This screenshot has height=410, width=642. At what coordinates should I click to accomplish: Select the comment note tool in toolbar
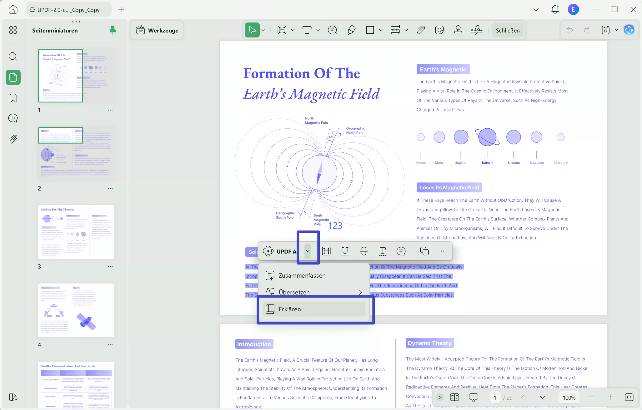coord(332,30)
